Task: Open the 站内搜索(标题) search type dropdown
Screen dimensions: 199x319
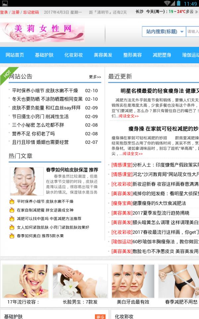Action: tap(164, 32)
